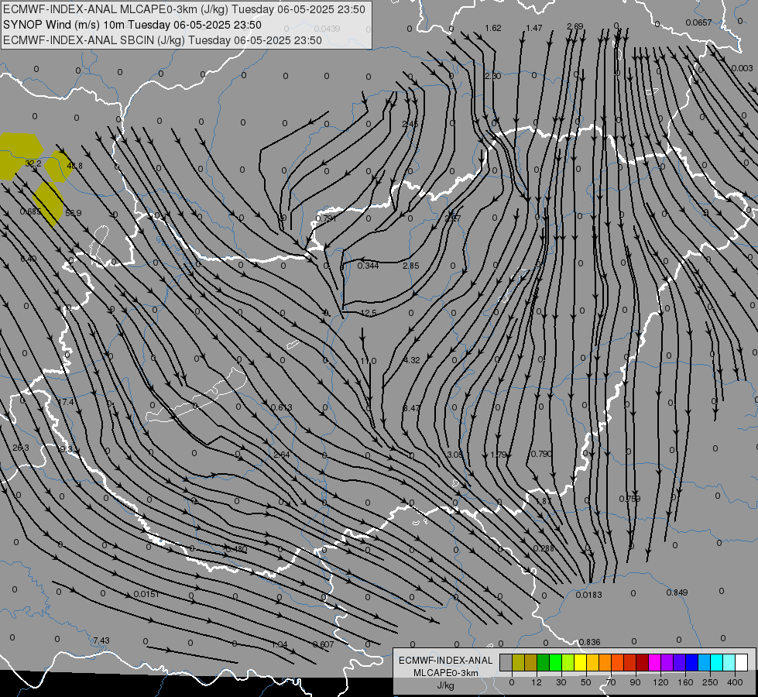758x697 pixels.
Task: Click the olive-yellow legend swatch after gray
Action: click(x=519, y=662)
